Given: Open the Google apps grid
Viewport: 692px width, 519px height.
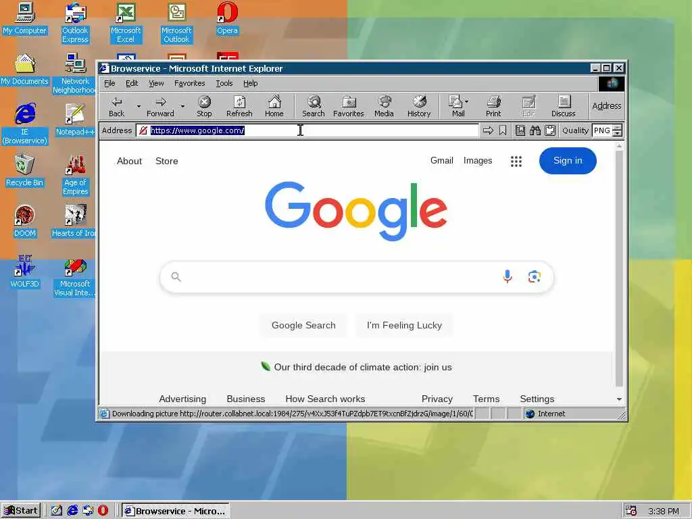Looking at the screenshot, I should coord(516,161).
